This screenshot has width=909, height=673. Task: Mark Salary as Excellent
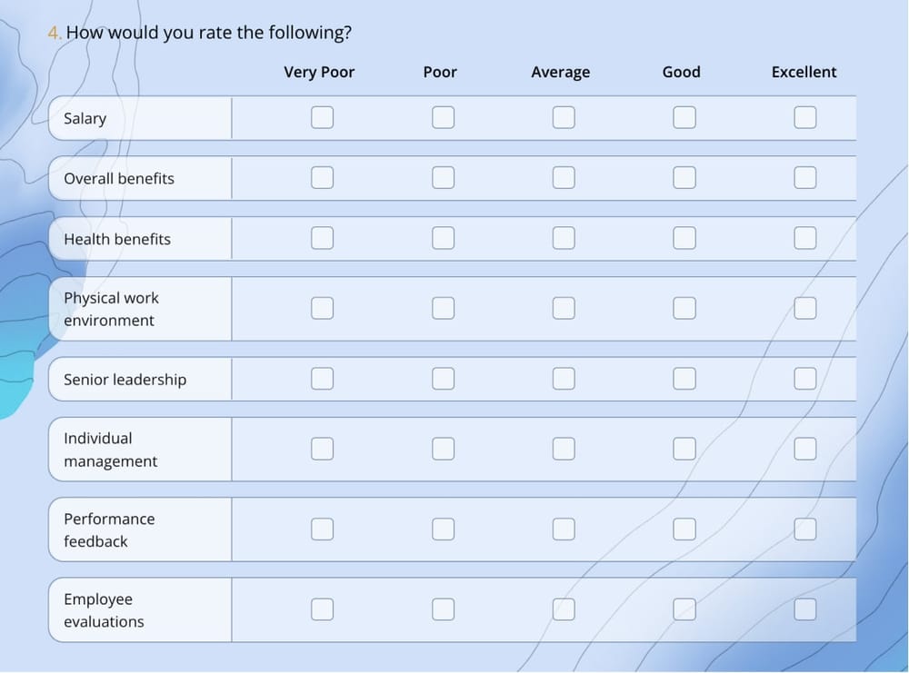[804, 118]
